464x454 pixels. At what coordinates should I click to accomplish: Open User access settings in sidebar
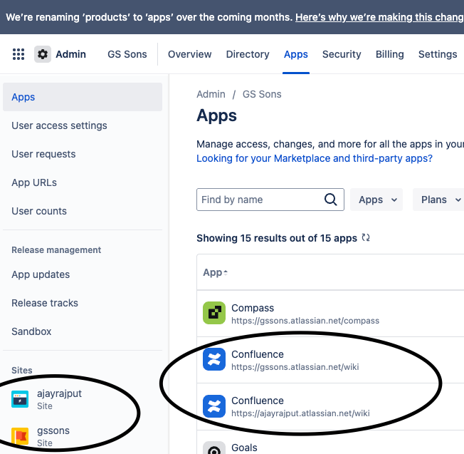tap(83, 125)
